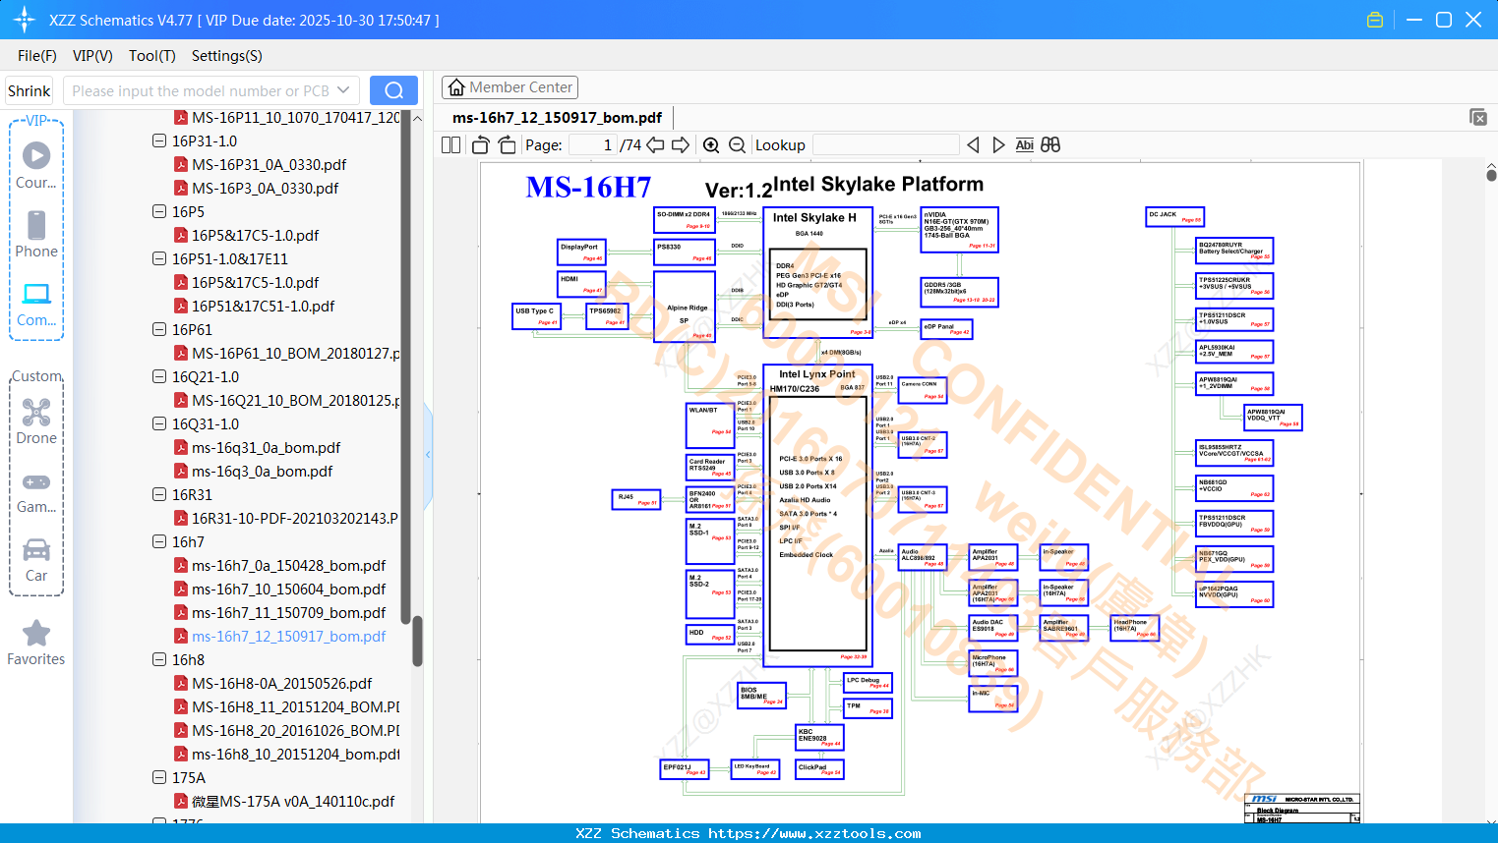This screenshot has width=1498, height=843.
Task: Collapse the 16Q31-1.0 group
Action: tap(158, 423)
